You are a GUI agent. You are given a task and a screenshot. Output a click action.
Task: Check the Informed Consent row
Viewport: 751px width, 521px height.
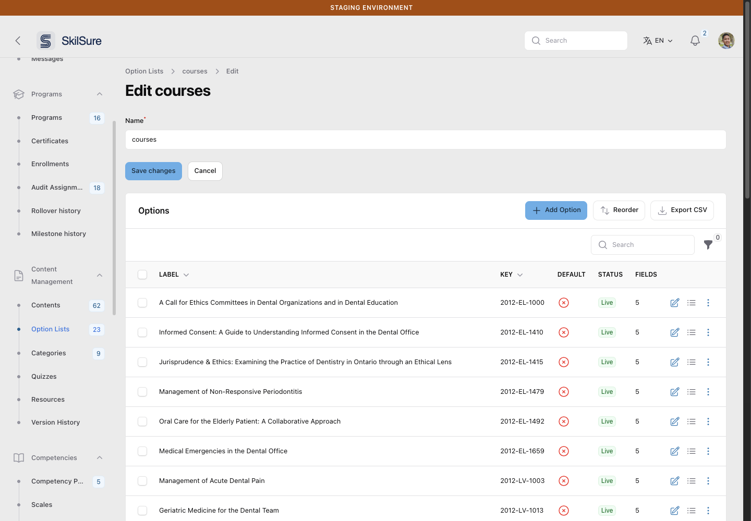click(142, 332)
